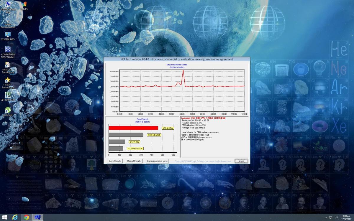The image size is (354, 221).
Task: Open the taskbar clock and date
Action: click(347, 217)
